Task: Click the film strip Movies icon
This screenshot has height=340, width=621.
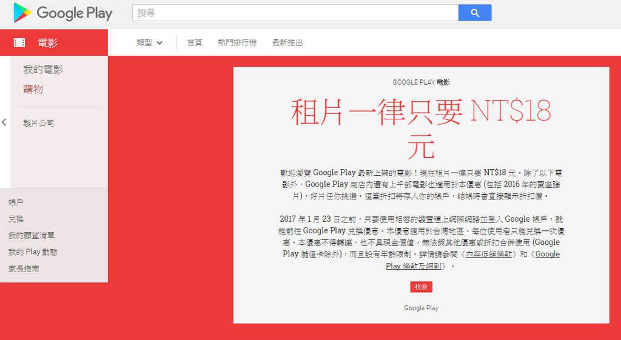Action: tap(19, 42)
